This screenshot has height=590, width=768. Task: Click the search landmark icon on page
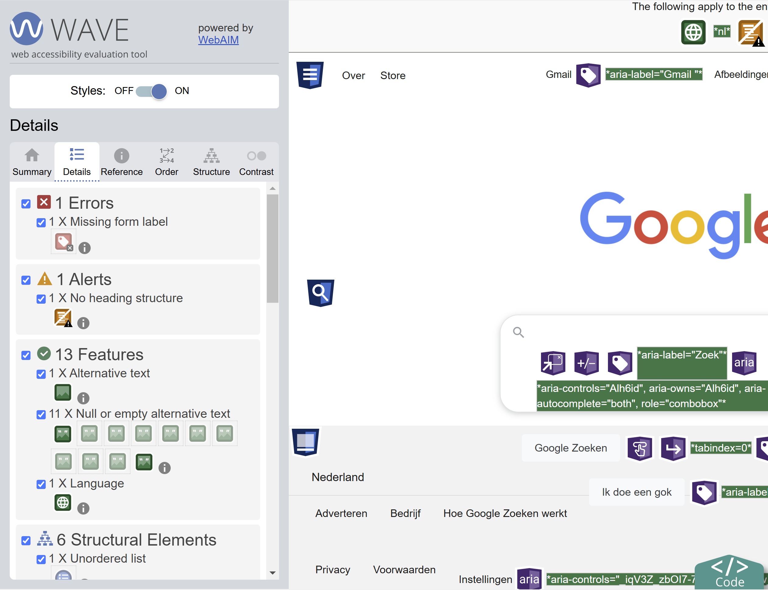(321, 293)
